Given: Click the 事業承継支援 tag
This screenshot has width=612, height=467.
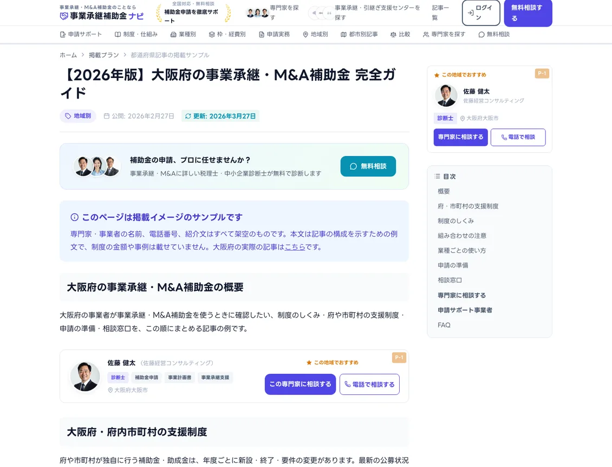Looking at the screenshot, I should 215,378.
